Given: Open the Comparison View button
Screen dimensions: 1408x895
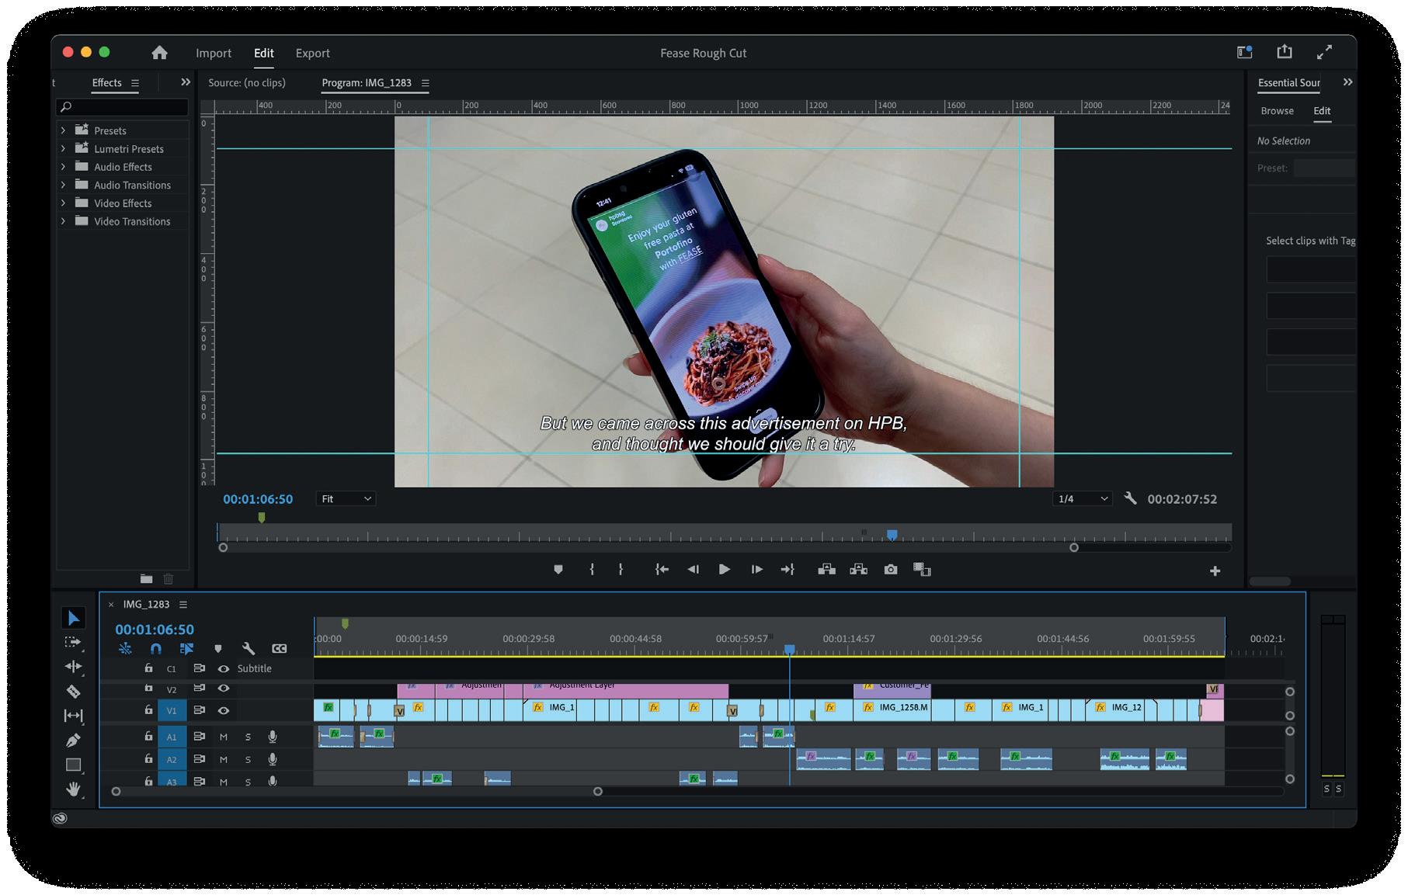Looking at the screenshot, I should point(922,570).
